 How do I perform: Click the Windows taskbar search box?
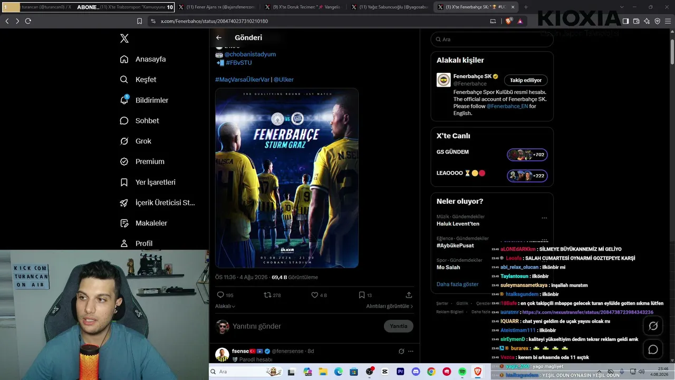(x=246, y=372)
